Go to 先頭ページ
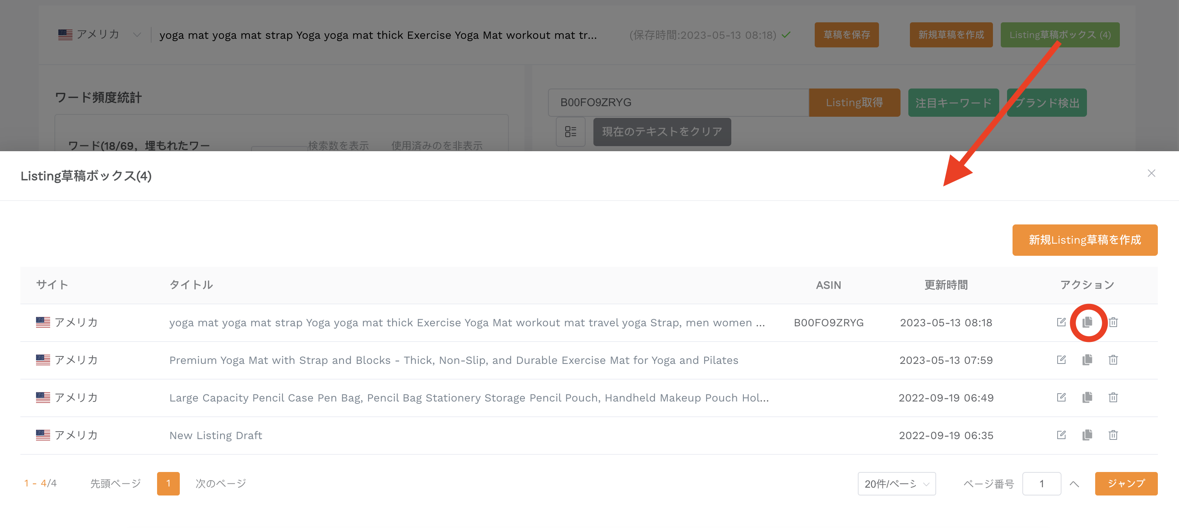Image resolution: width=1179 pixels, height=528 pixels. click(x=115, y=483)
